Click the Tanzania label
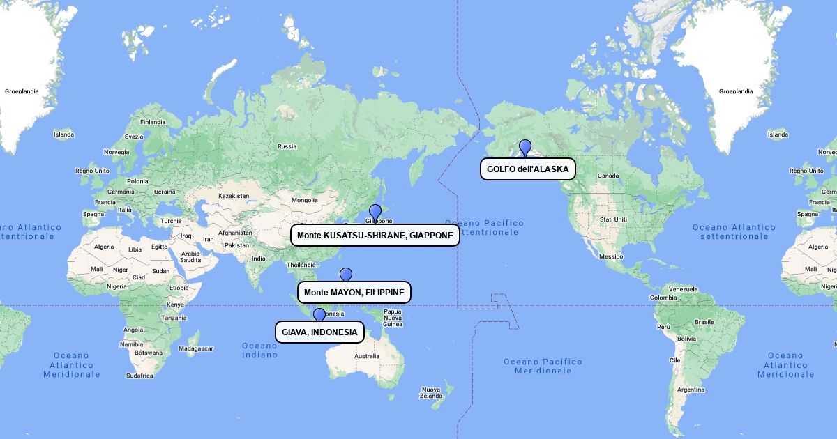837x439 pixels. click(x=174, y=318)
